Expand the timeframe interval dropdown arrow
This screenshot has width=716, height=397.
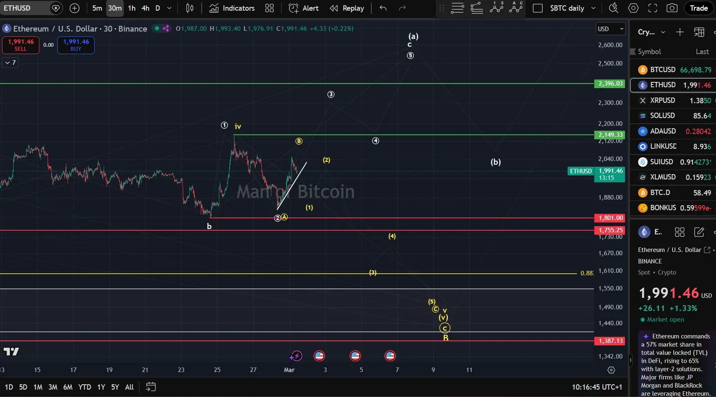coord(169,8)
